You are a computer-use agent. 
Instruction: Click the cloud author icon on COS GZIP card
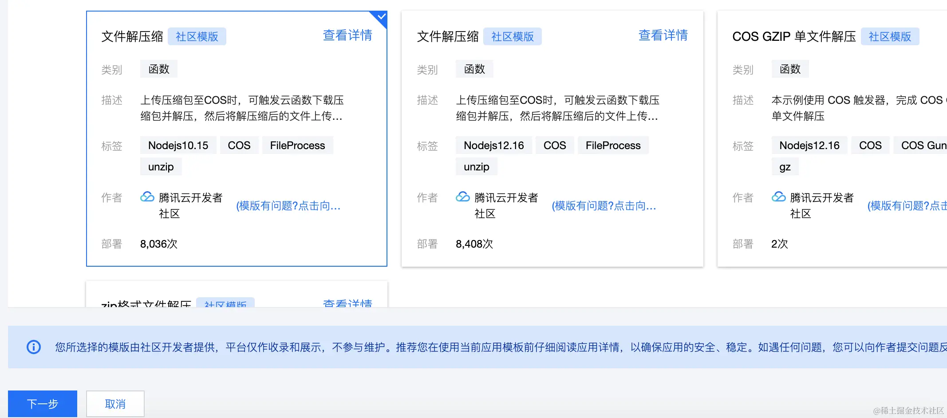tap(779, 197)
